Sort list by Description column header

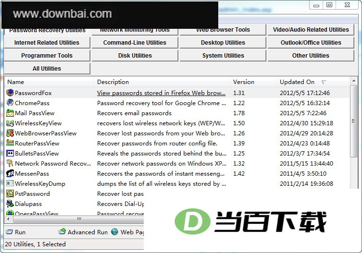coord(162,82)
